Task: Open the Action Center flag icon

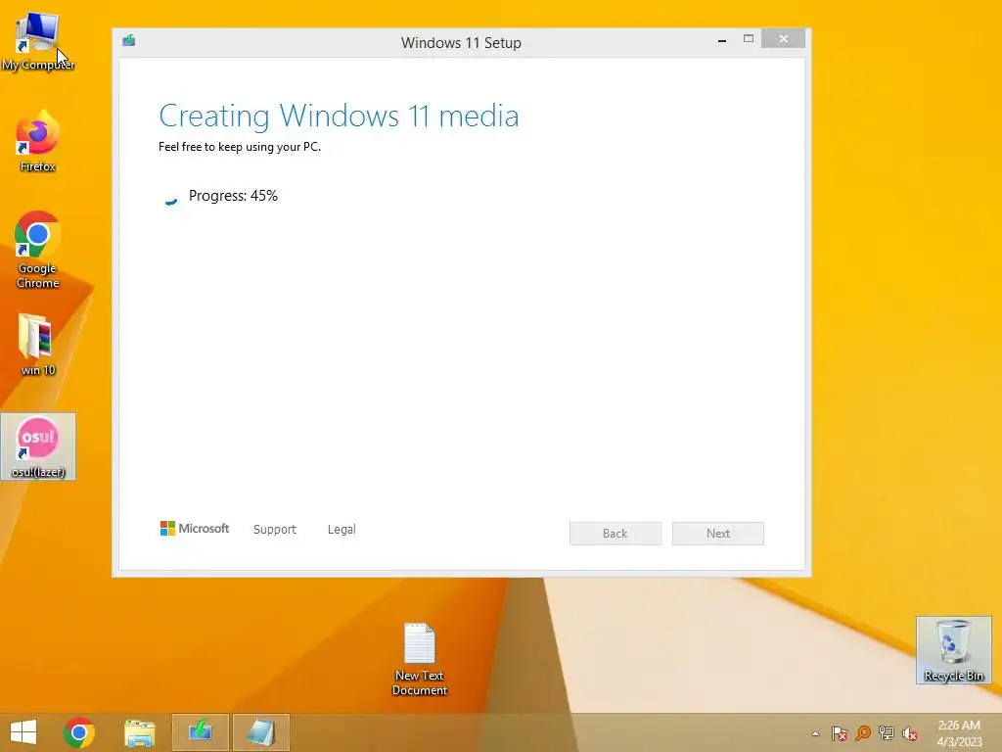Action: pyautogui.click(x=839, y=733)
